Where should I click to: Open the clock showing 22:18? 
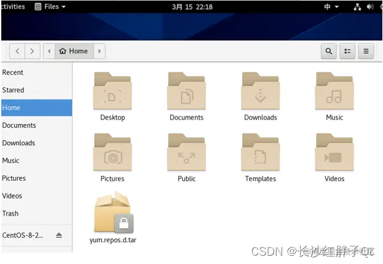point(192,7)
